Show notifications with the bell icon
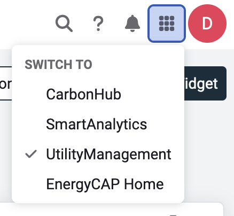This screenshot has width=234, height=216. pos(132,24)
